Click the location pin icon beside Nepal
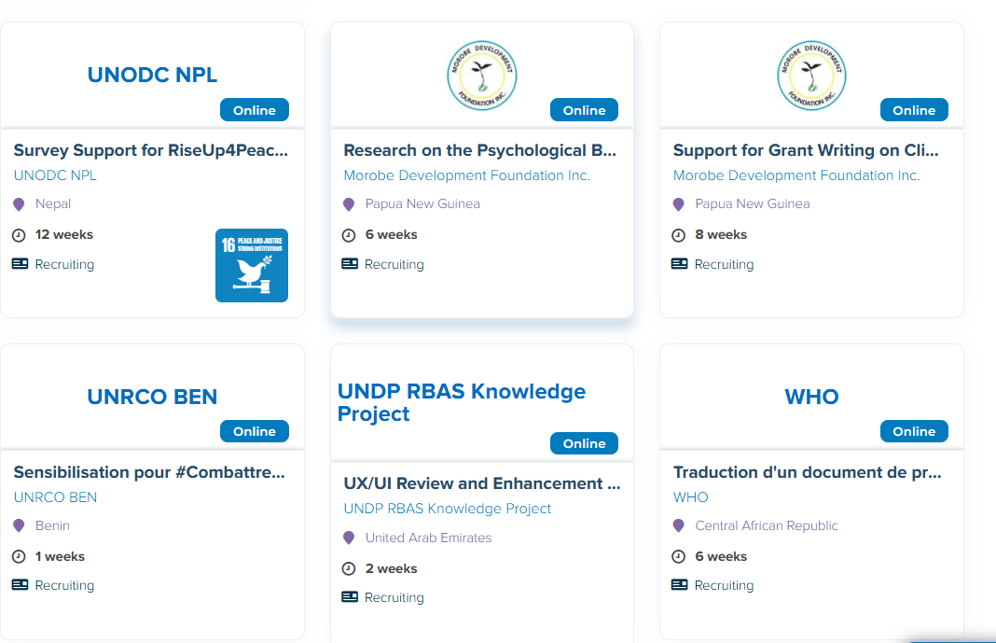 19,204
